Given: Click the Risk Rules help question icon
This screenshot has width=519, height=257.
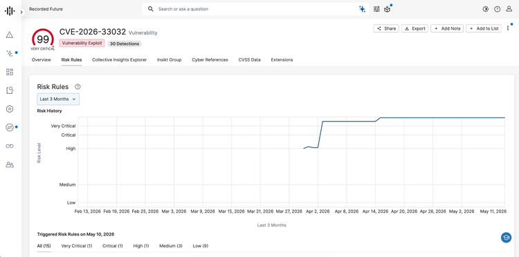Looking at the screenshot, I should (x=78, y=87).
